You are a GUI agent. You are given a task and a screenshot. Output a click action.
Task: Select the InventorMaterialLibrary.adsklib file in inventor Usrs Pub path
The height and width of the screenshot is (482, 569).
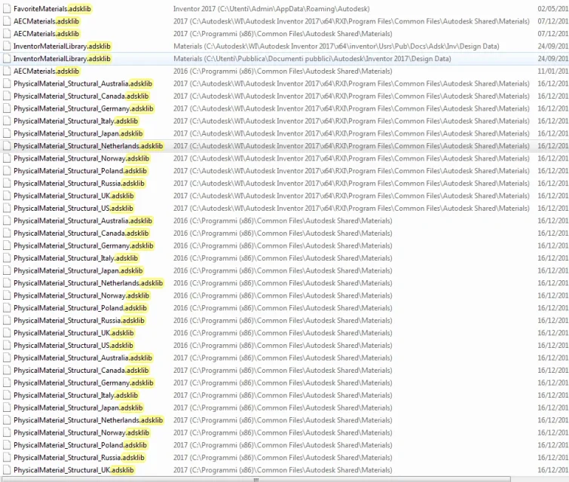(62, 47)
